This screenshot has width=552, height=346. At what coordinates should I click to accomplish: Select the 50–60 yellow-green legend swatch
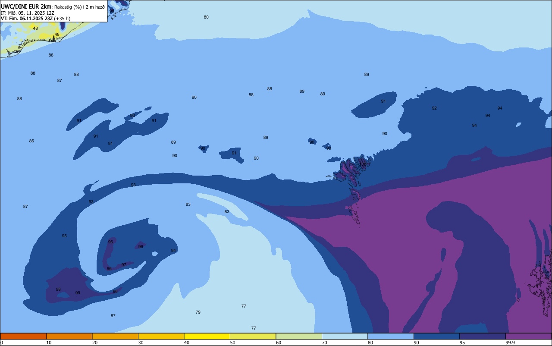pyautogui.click(x=253, y=336)
